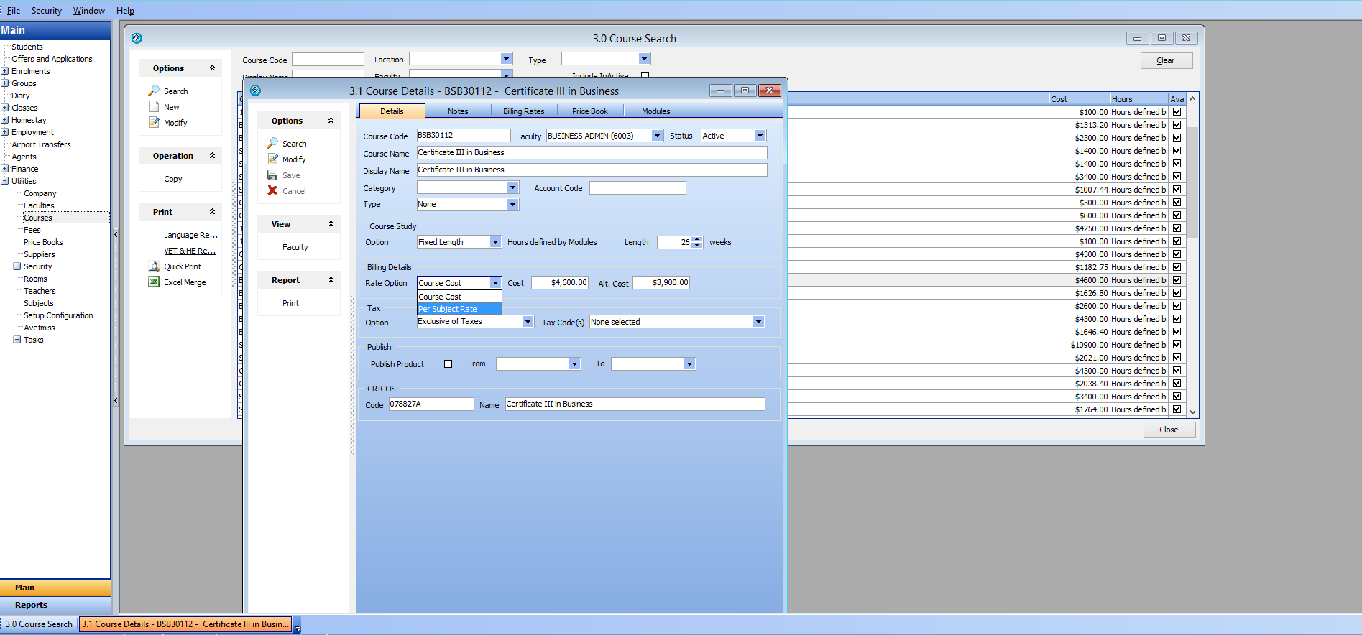Switch to the Billing Rates tab

click(x=523, y=111)
